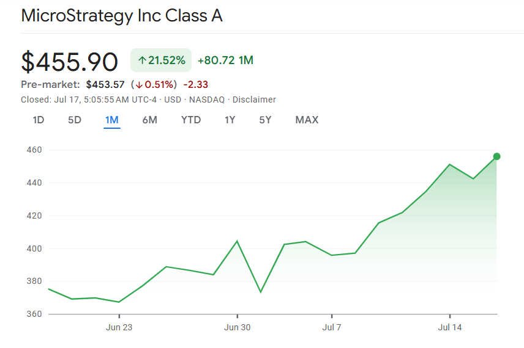Screen dimensions: 524x348
Task: Select the 5D range tab
Action: click(x=75, y=120)
